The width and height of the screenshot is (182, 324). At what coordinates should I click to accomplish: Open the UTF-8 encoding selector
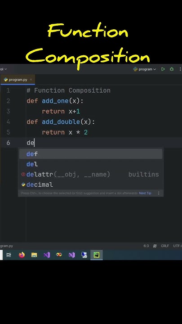[178, 246]
